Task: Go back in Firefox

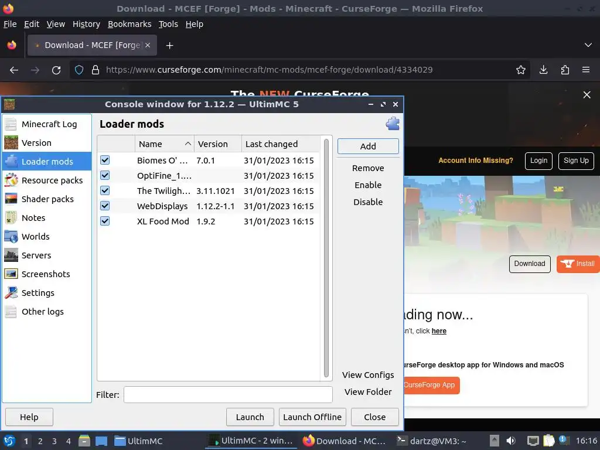Action: click(x=14, y=70)
